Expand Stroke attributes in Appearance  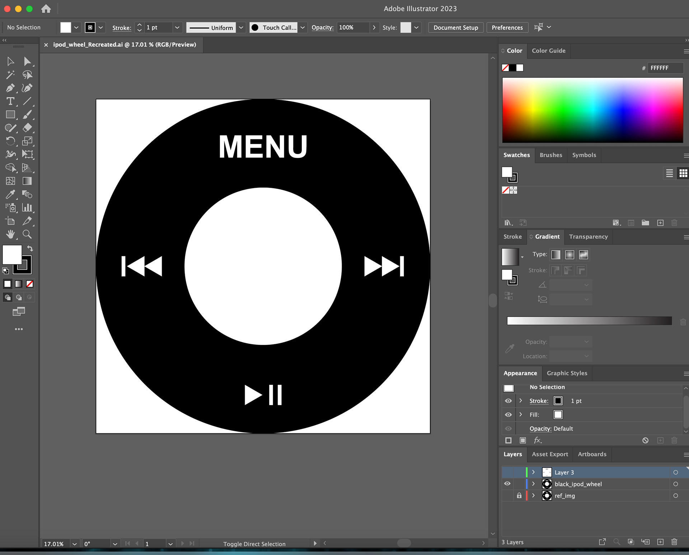click(521, 400)
